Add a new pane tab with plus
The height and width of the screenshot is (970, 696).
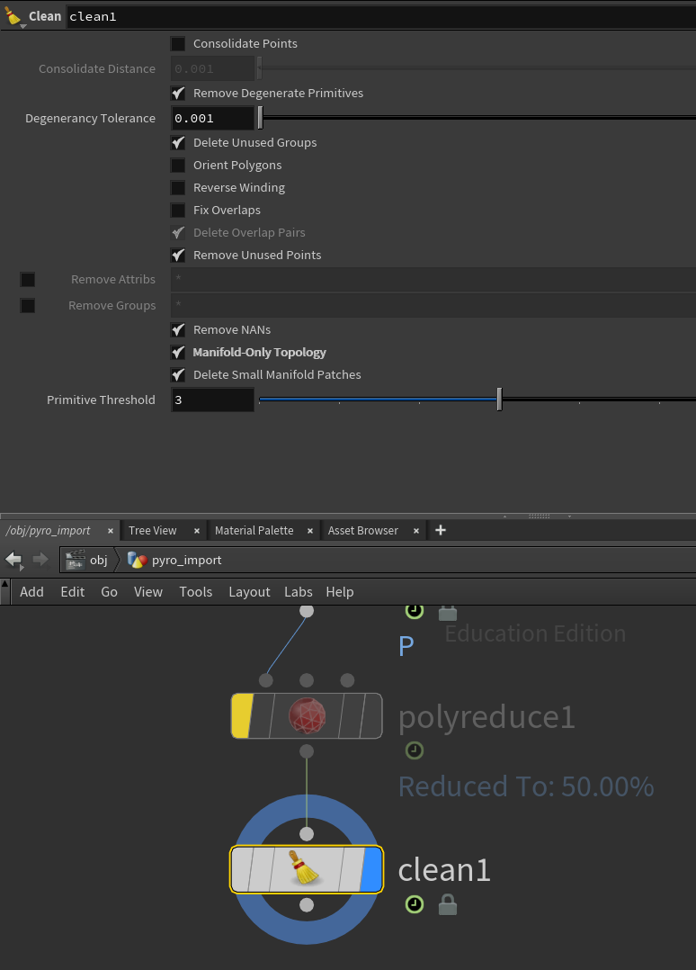[x=441, y=530]
